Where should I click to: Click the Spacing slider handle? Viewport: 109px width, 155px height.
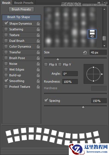(x=83, y=107)
